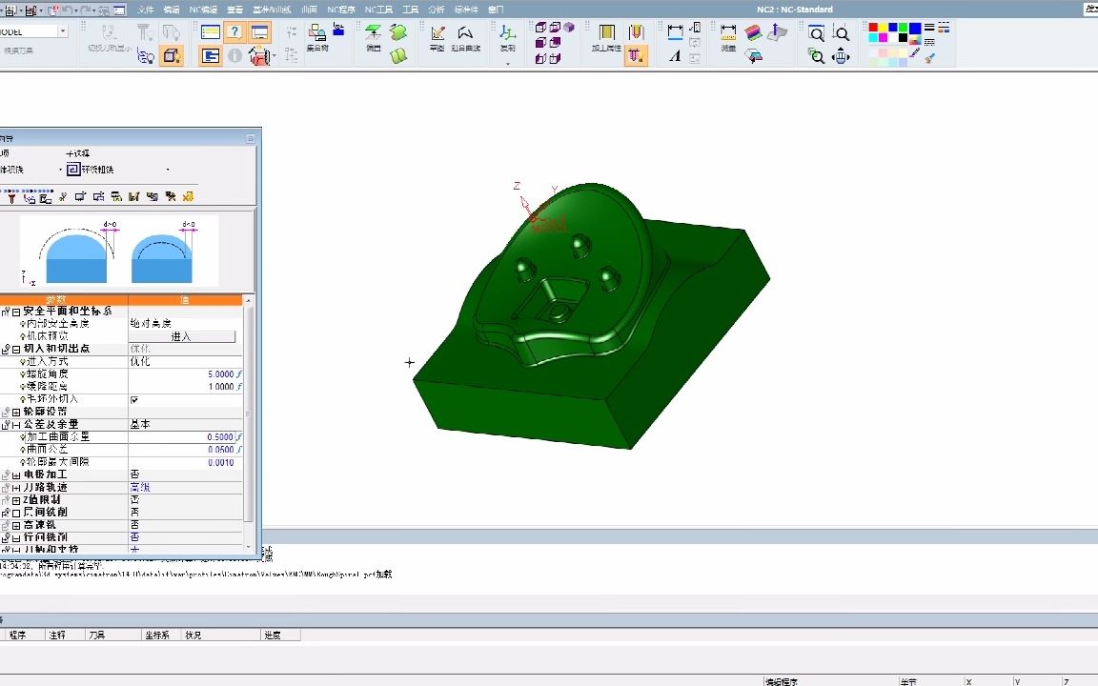
Task: Open the 分析 menu
Action: pyautogui.click(x=436, y=9)
